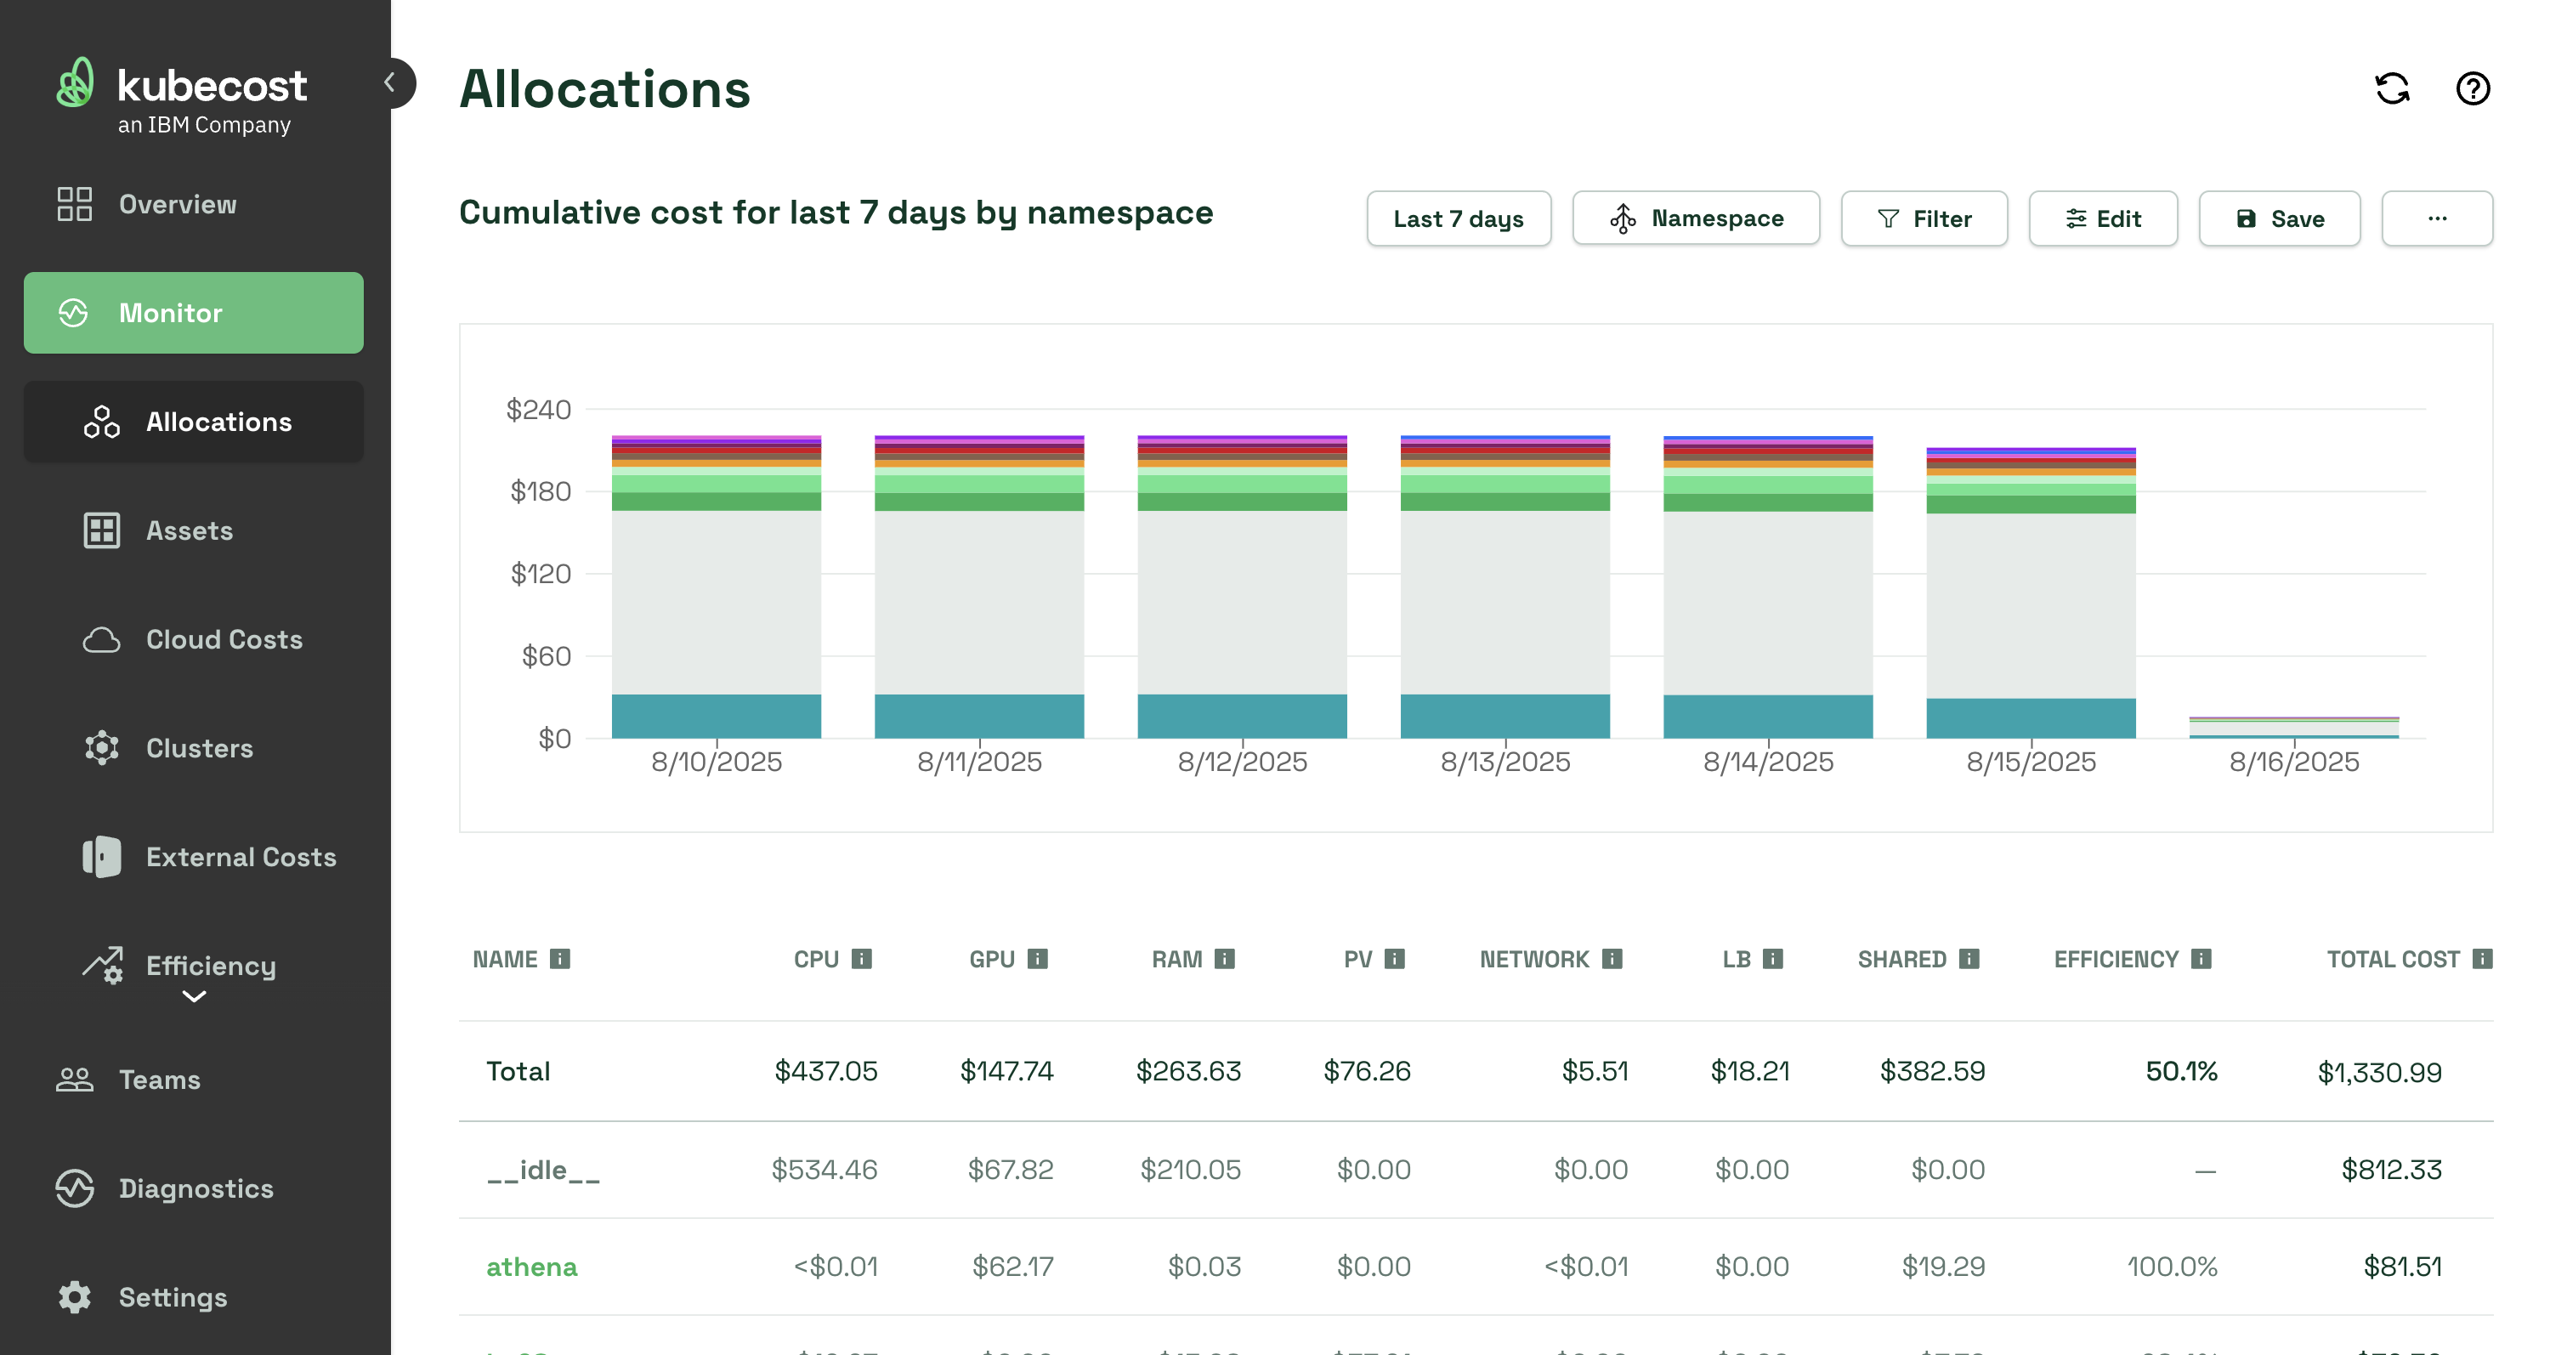Expand the Efficiency sidebar submenu
Viewport: 2550px width, 1355px height.
(x=194, y=995)
